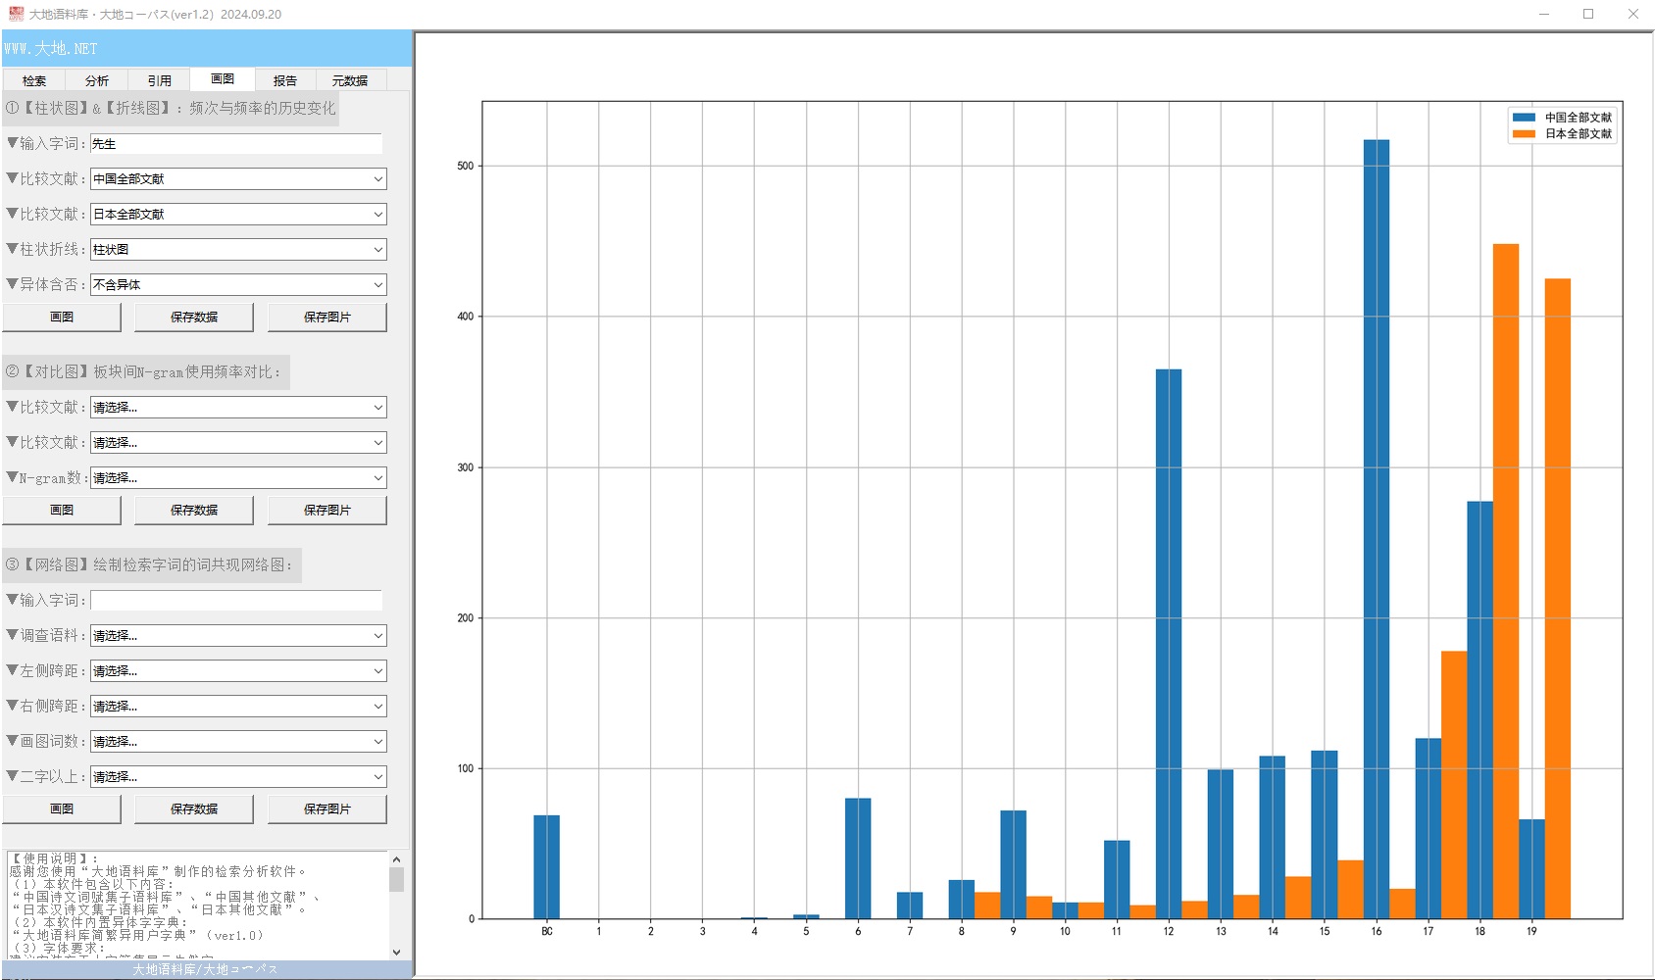Click the WWW.大地.NET header banner
The image size is (1655, 980).
click(207, 48)
